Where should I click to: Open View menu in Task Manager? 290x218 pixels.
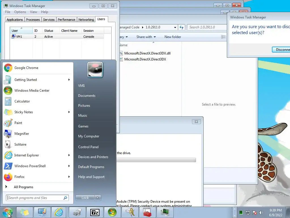(x=33, y=12)
